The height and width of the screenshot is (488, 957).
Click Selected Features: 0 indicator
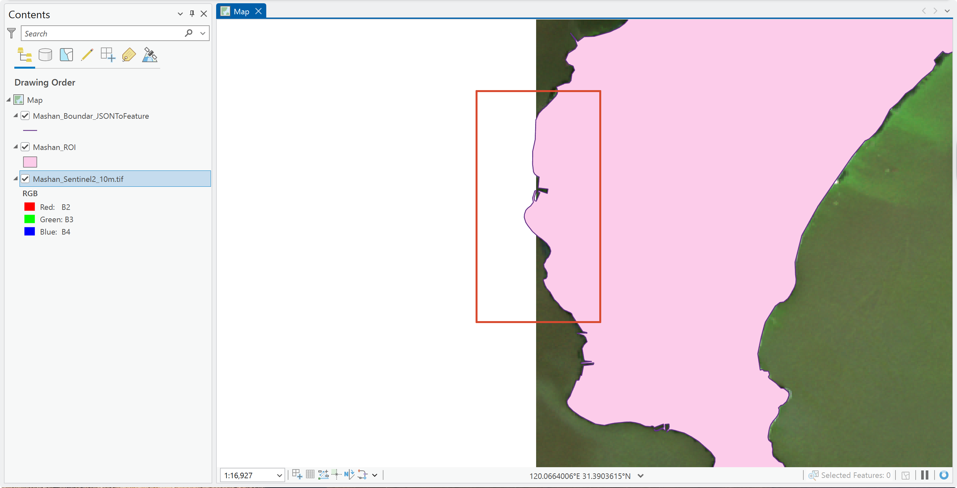tap(855, 475)
